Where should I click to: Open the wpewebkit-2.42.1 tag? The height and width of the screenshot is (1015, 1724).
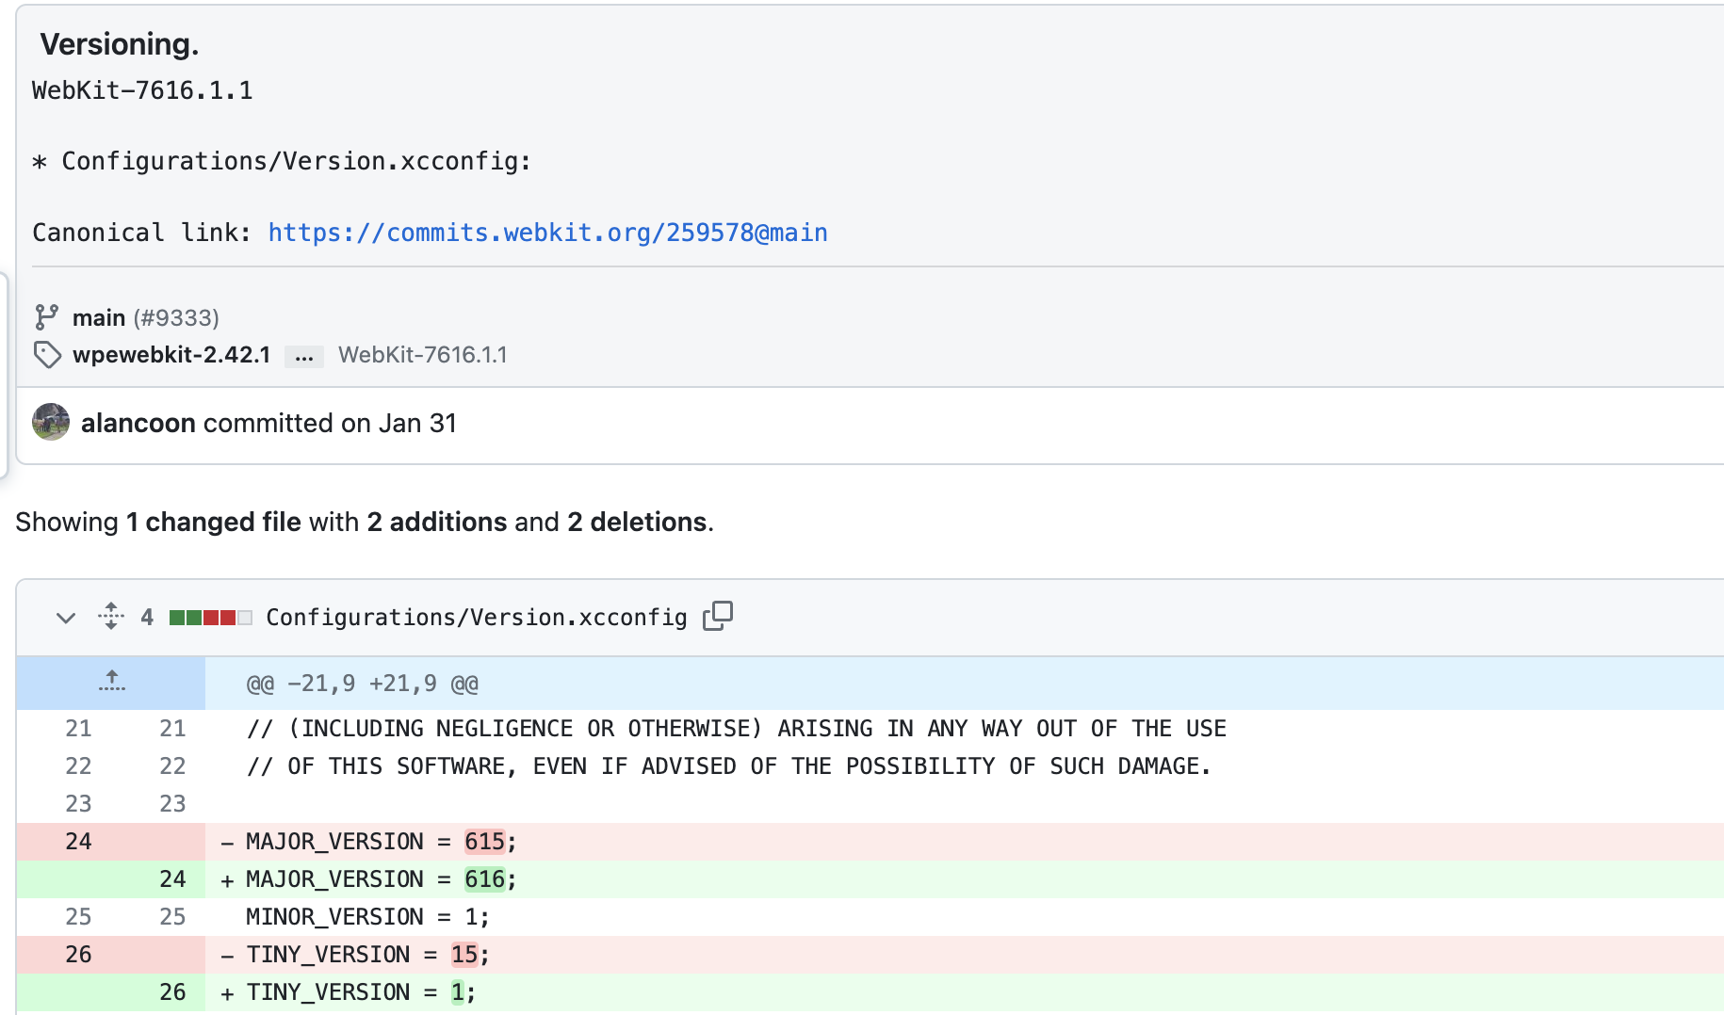171,355
